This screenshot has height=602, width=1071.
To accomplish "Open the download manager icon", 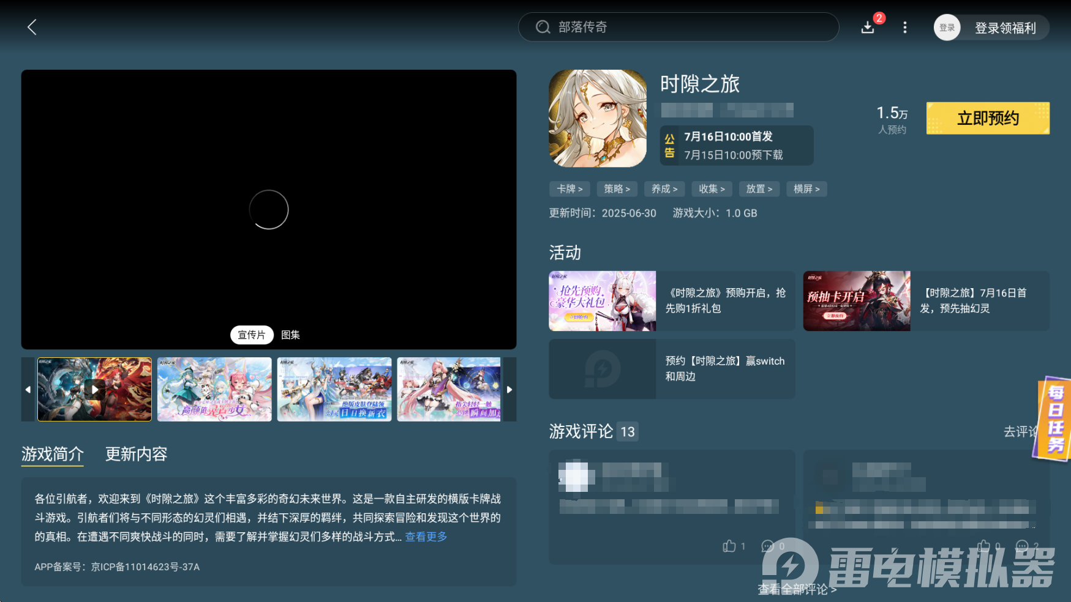I will point(868,28).
